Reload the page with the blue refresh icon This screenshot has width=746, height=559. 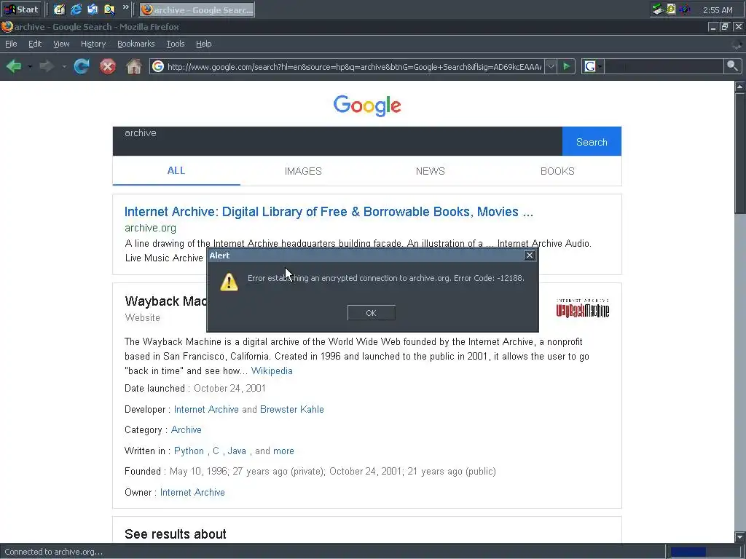82,66
